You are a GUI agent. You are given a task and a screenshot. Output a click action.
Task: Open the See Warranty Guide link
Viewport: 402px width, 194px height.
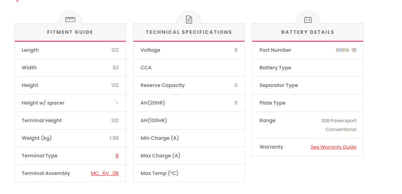[x=333, y=147]
